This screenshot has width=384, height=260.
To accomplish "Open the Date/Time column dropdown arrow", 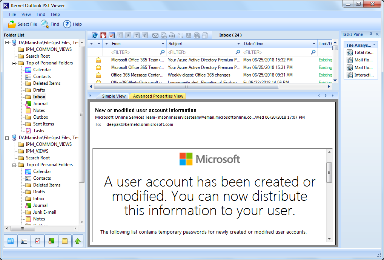I will click(314, 44).
